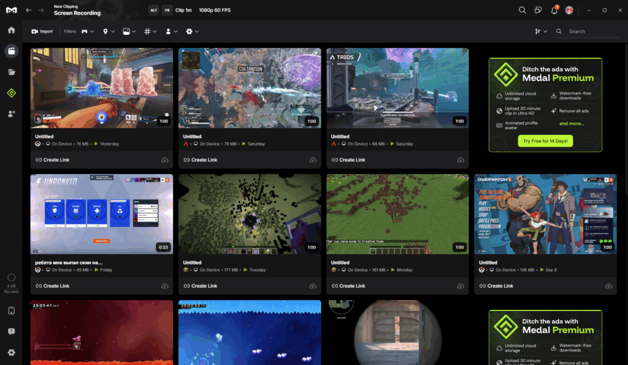The height and width of the screenshot is (365, 628).
Task: Click the Now Clipping Screen Recording label
Action: pyautogui.click(x=77, y=10)
